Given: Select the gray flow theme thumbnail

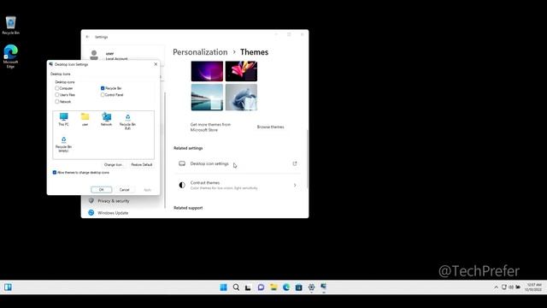Looking at the screenshot, I should [x=241, y=97].
